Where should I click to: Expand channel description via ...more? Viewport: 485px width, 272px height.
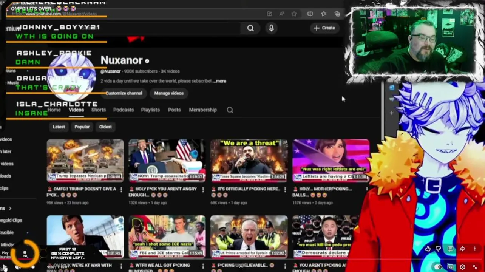219,81
